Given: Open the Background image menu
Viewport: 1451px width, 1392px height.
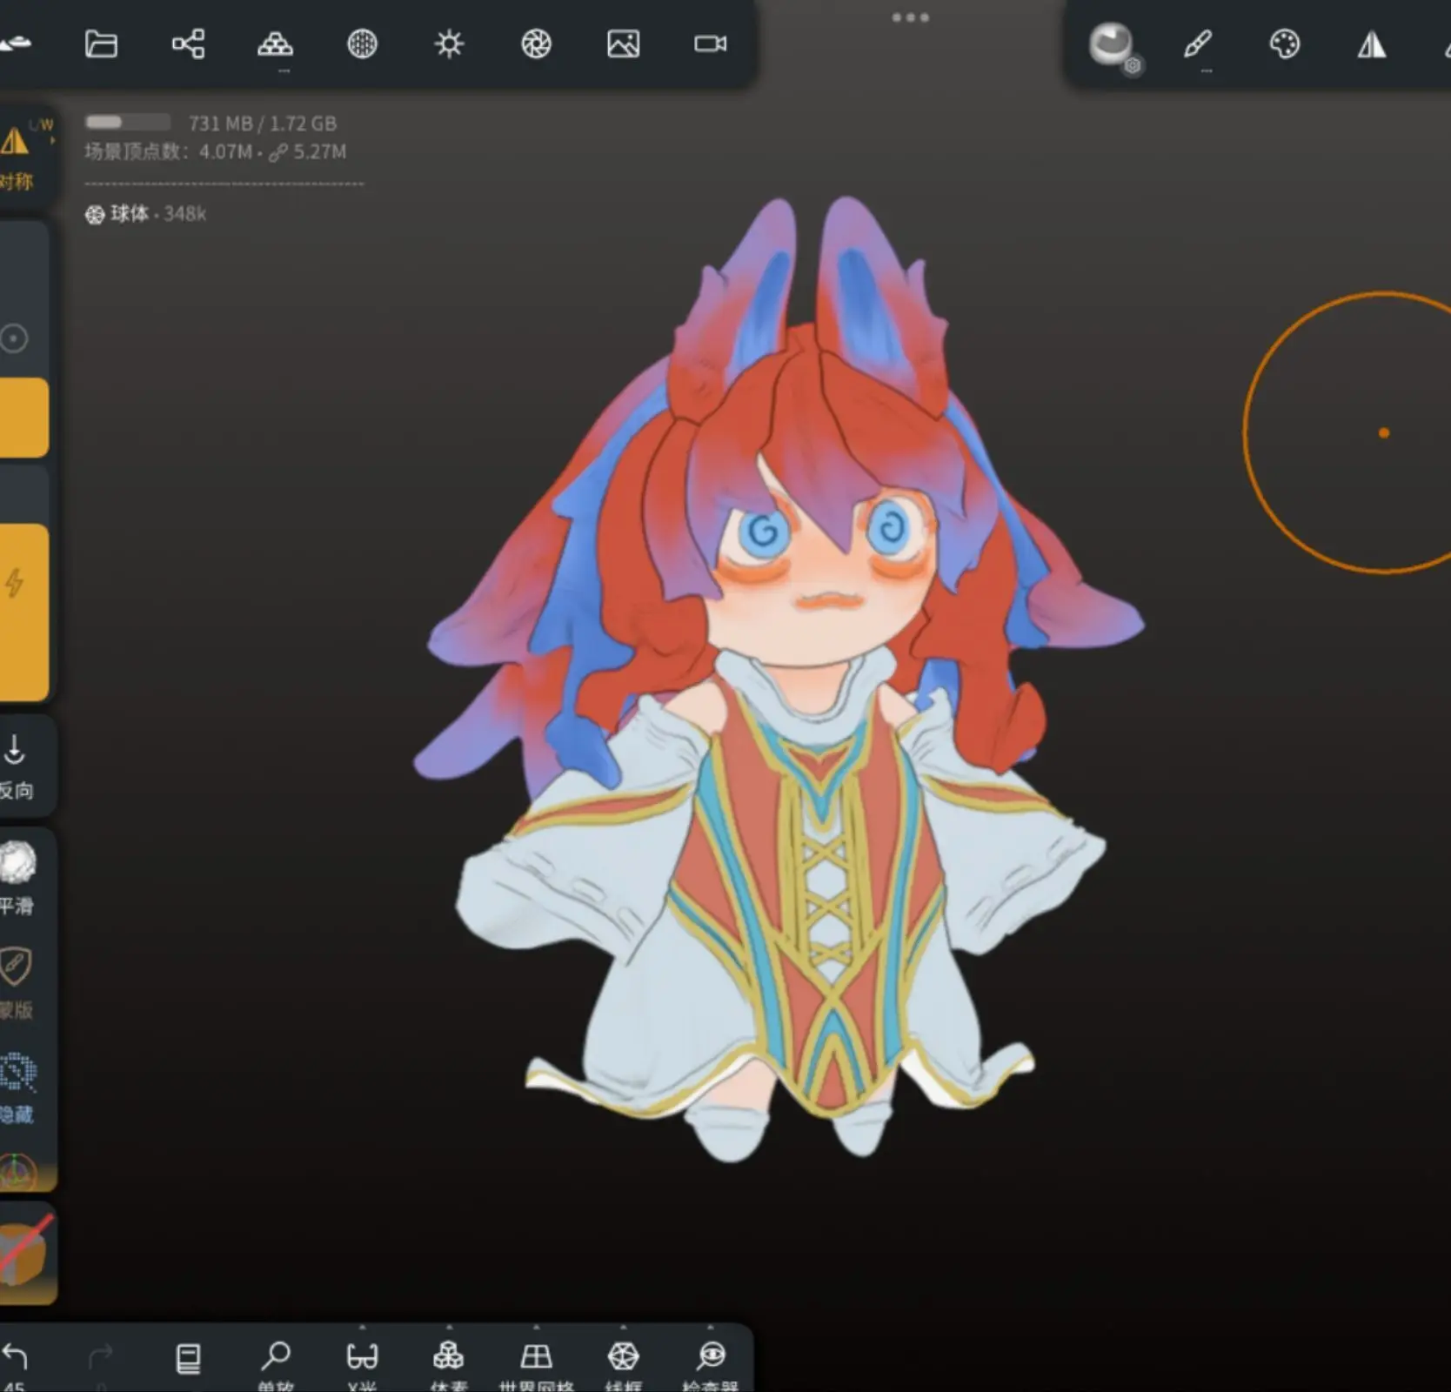Looking at the screenshot, I should point(623,43).
